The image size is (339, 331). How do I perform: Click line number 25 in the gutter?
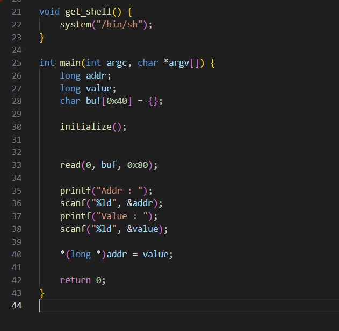[x=17, y=63]
